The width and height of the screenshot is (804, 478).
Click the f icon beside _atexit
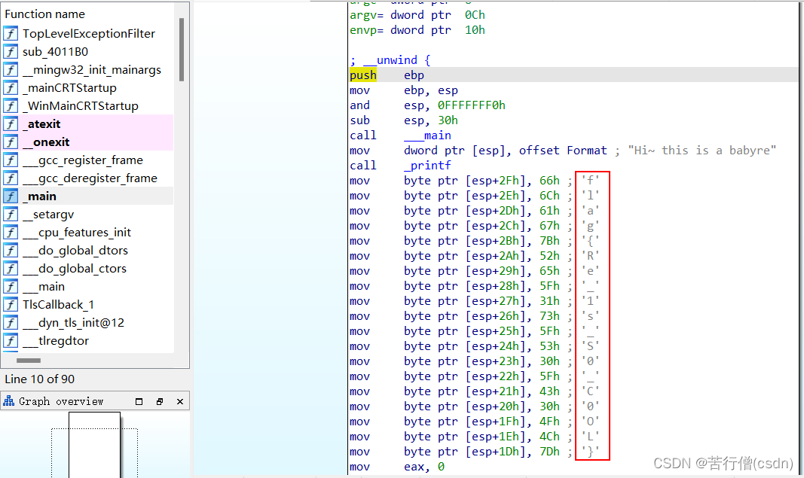(x=10, y=123)
